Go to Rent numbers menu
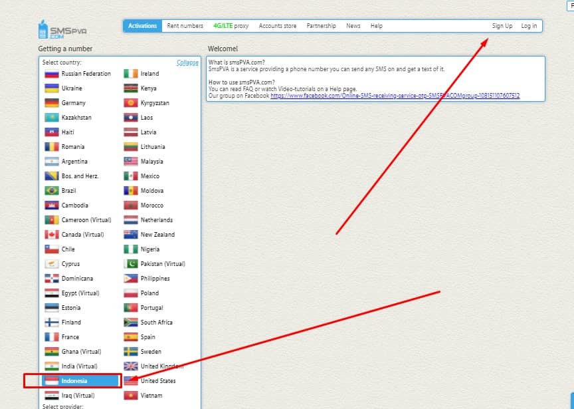The image size is (574, 409). [185, 26]
